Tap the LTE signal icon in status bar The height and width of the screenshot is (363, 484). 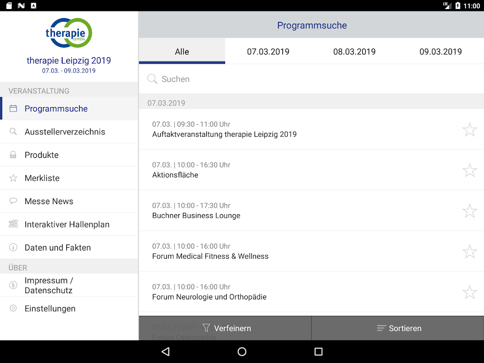(x=447, y=5)
